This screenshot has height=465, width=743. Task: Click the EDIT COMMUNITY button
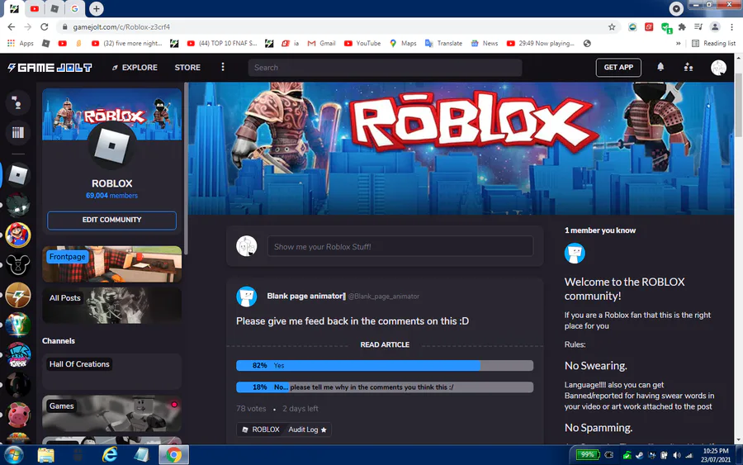coord(111,220)
